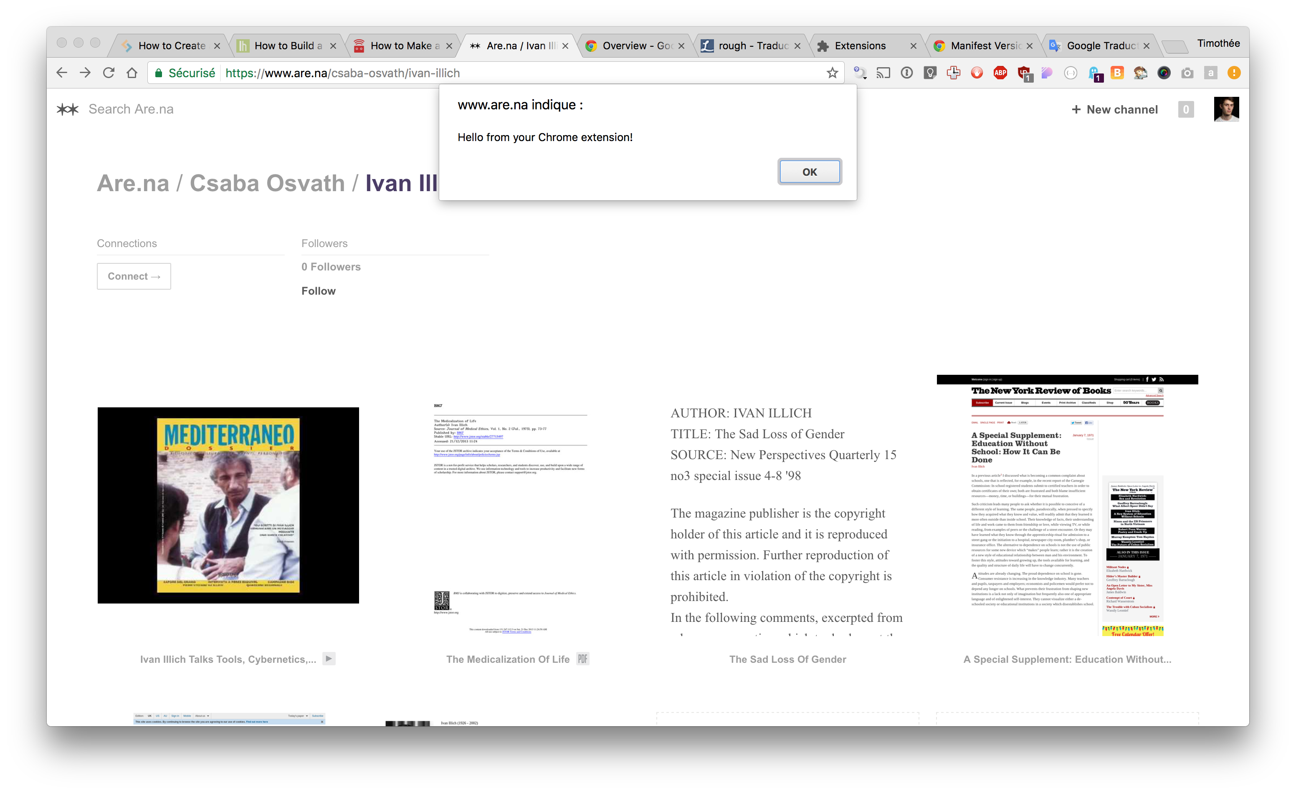The height and width of the screenshot is (793, 1296).
Task: Click the Search Are.na field
Action: [x=131, y=109]
